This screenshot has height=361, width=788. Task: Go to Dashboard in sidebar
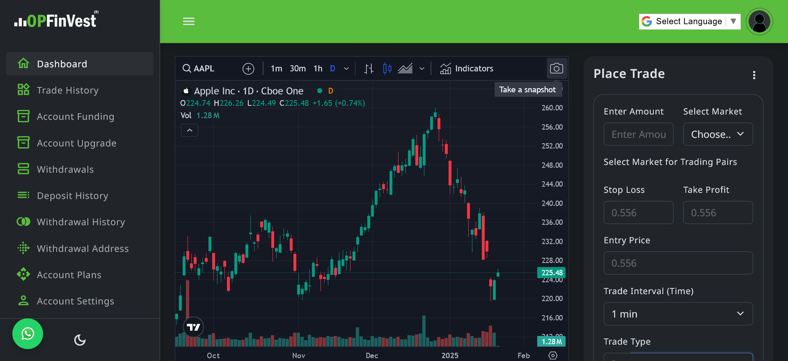coord(80,64)
